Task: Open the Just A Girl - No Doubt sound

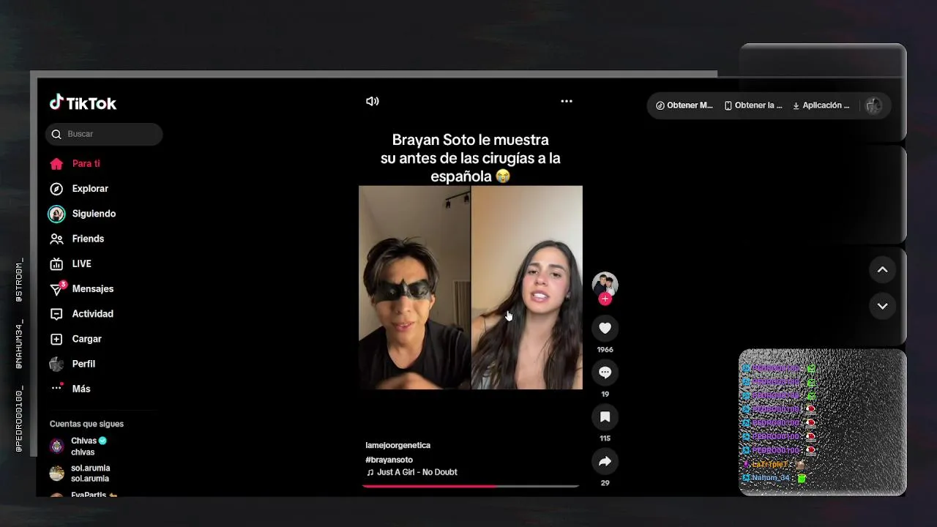Action: [x=412, y=472]
